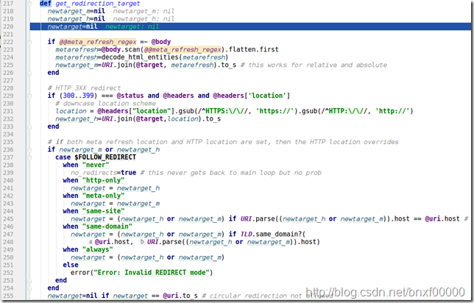Click the "meta-only" string literal
474x303 pixels.
pos(103,196)
